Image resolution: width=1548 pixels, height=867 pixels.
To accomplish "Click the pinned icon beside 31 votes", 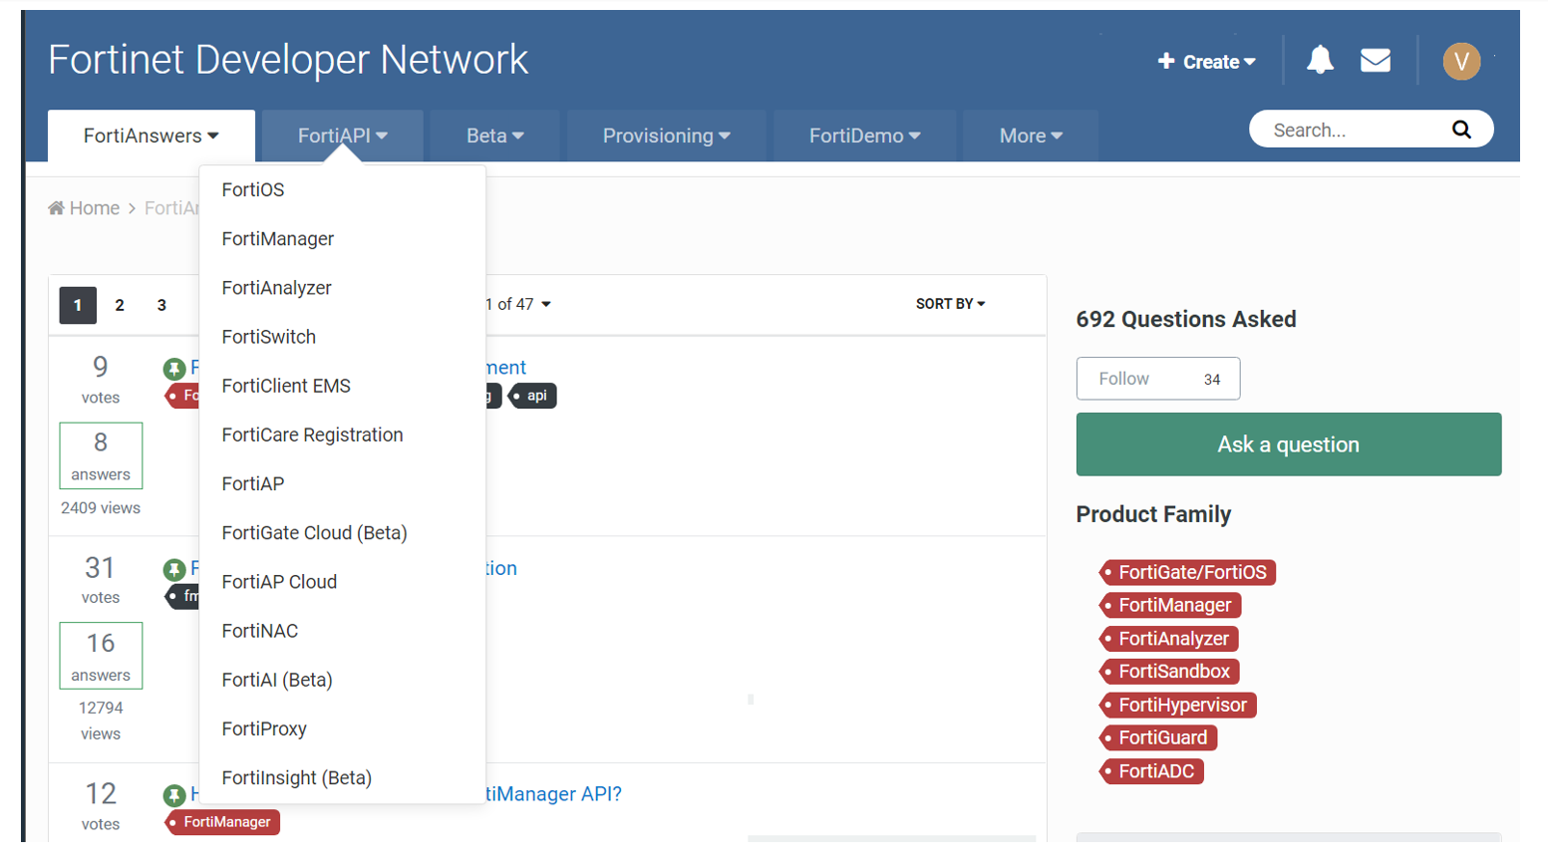I will (x=174, y=570).
